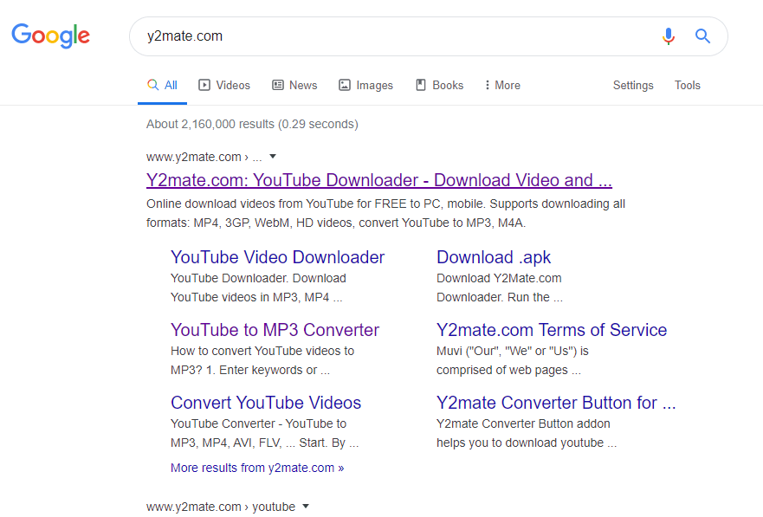Switch to the Books tab

coord(440,85)
